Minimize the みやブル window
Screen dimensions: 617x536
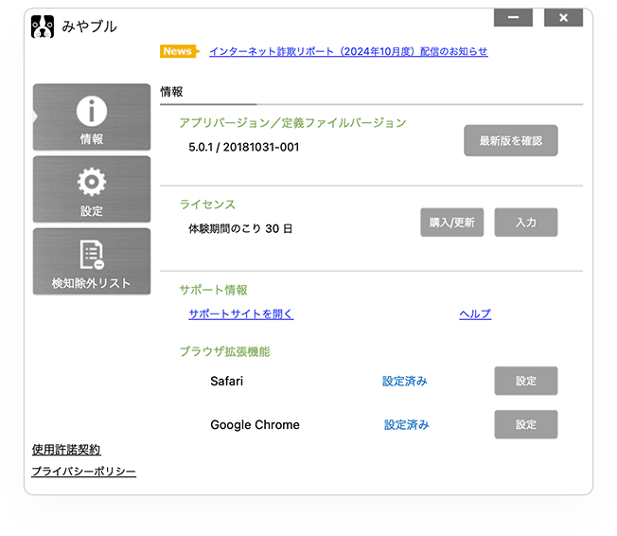tap(513, 18)
